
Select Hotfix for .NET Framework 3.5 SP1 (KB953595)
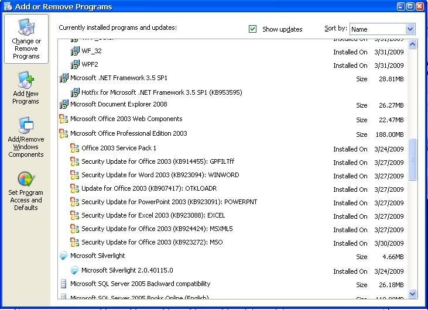coord(162,92)
